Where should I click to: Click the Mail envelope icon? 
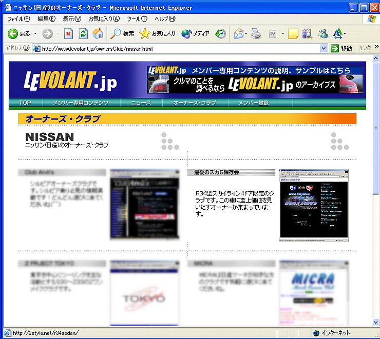click(239, 34)
